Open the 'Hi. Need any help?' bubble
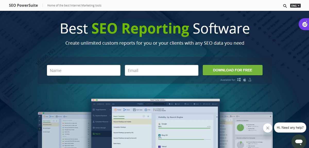 click(x=290, y=127)
